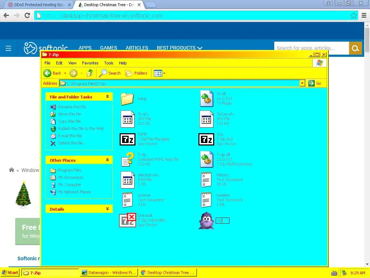The width and height of the screenshot is (370, 278).
Task: Open the Lang folder icon
Action: (x=127, y=99)
